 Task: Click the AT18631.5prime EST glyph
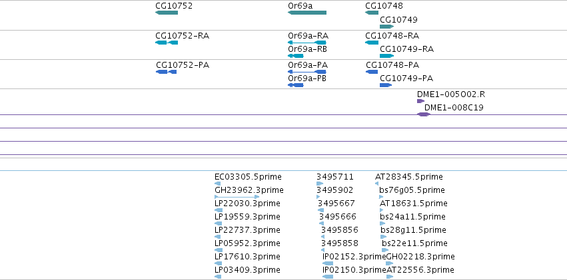tap(382, 210)
